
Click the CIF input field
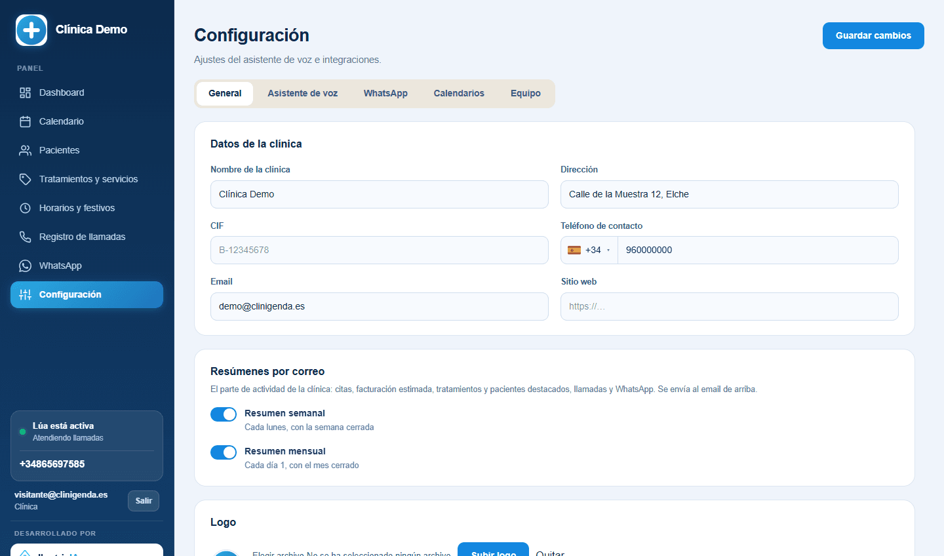pyautogui.click(x=379, y=250)
